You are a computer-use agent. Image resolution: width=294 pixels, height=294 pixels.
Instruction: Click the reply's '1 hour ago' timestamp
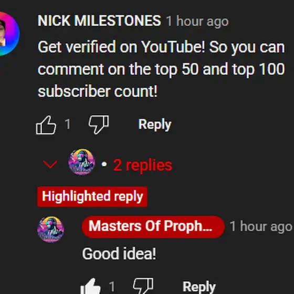click(261, 226)
